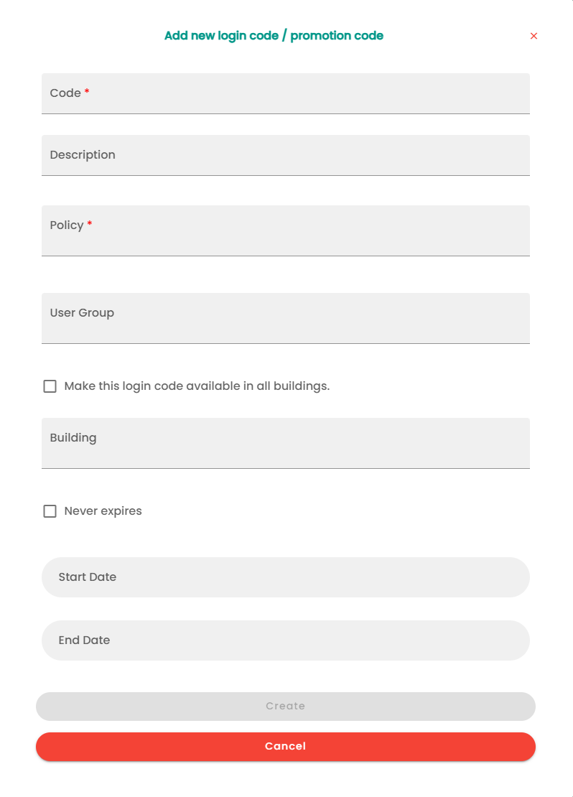Expand the User Group selector
Viewport: 573px width, 797px height.
(x=285, y=319)
